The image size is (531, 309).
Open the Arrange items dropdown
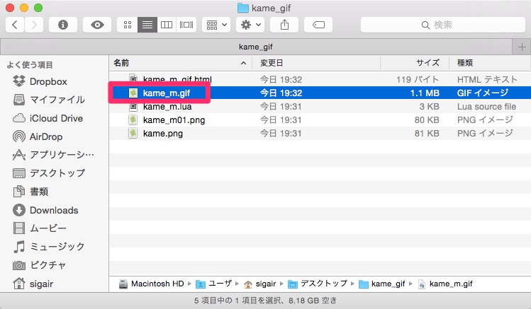(x=216, y=25)
